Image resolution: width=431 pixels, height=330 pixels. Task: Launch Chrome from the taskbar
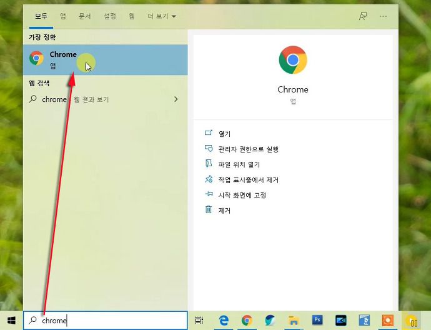(247, 321)
